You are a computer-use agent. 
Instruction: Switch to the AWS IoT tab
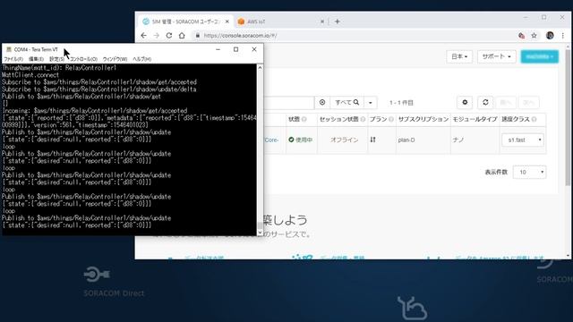(280, 21)
